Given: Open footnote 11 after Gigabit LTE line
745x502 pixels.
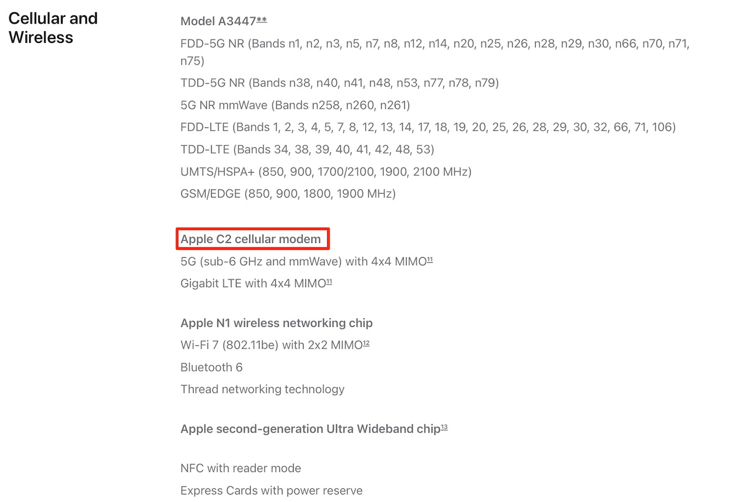Looking at the screenshot, I should (x=329, y=281).
